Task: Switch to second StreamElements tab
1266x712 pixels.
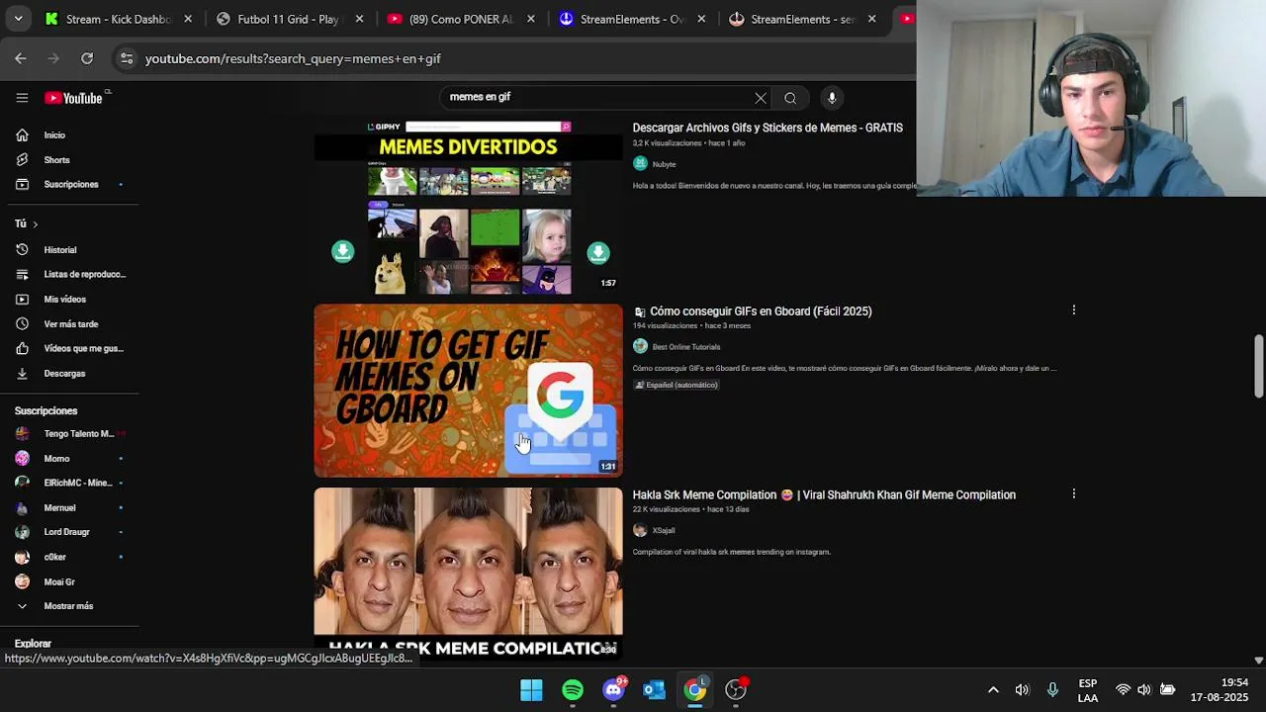Action: pyautogui.click(x=803, y=19)
